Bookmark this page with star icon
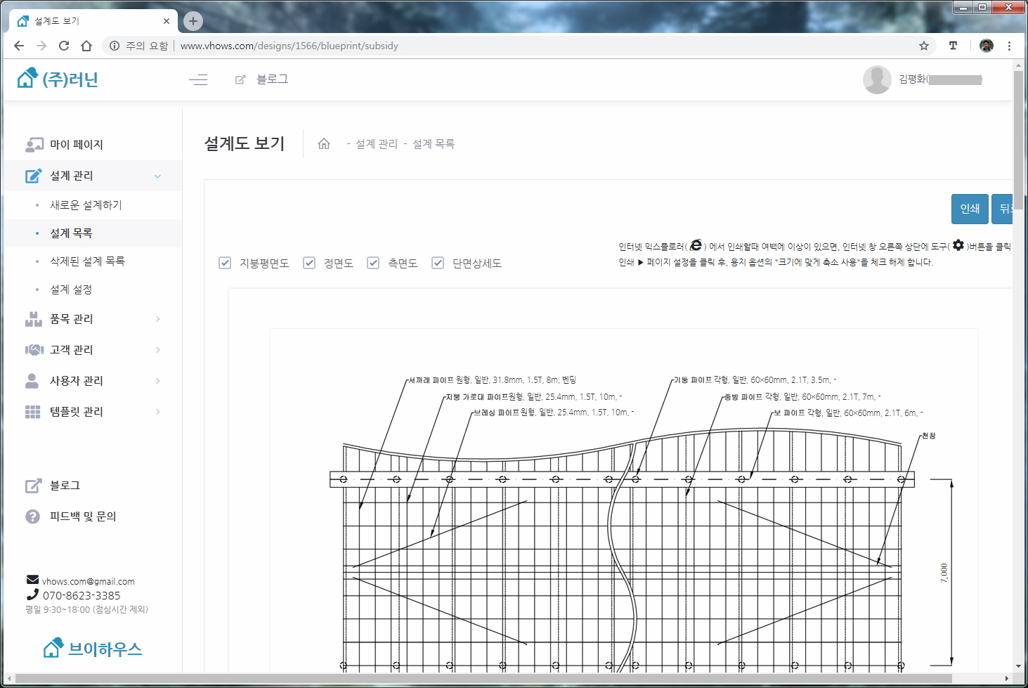Screen dimensions: 1028x688 (x=923, y=46)
